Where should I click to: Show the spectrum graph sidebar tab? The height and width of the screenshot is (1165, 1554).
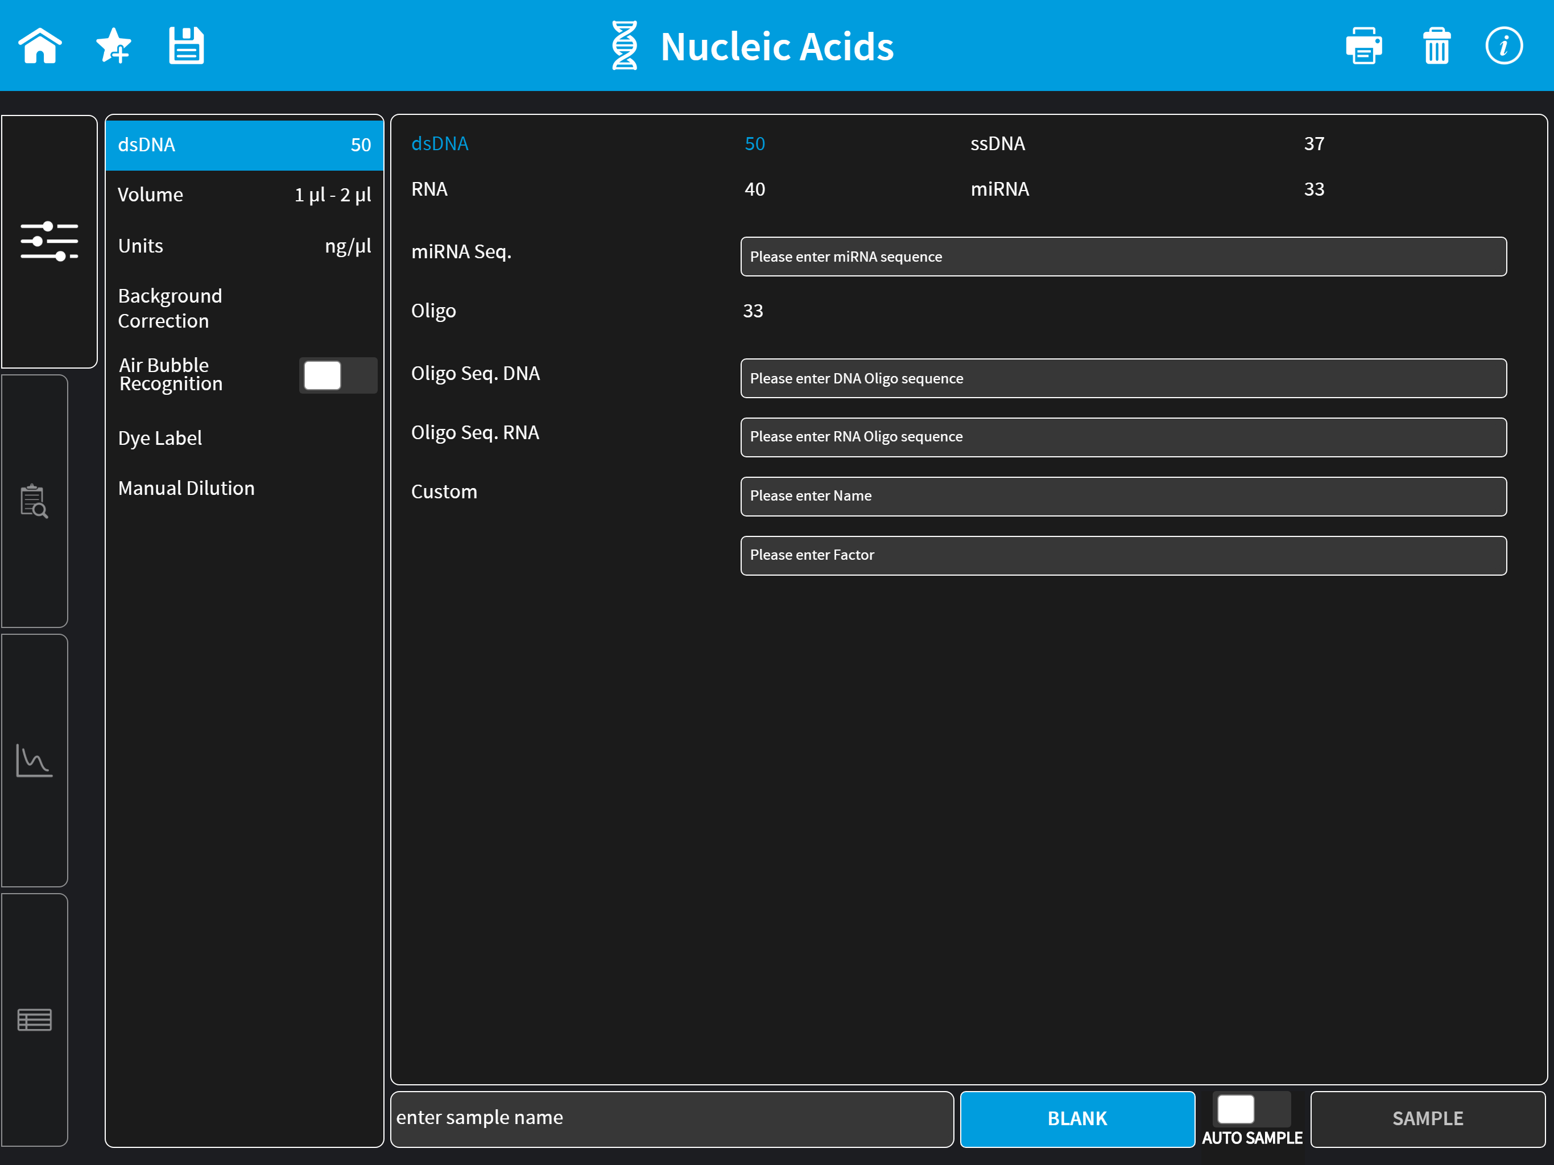[35, 761]
